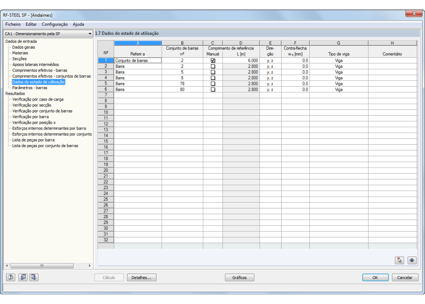
Task: Click the Cancelar button
Action: (405, 277)
